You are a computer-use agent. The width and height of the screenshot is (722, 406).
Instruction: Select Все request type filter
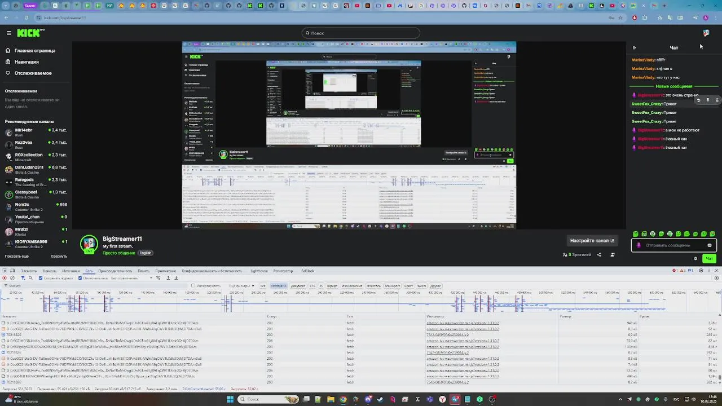[x=263, y=286]
